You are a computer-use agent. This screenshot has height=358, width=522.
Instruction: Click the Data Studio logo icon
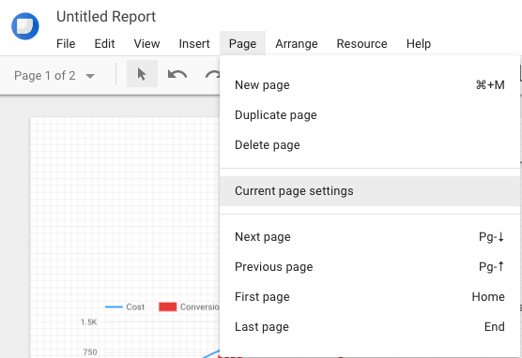pyautogui.click(x=25, y=26)
